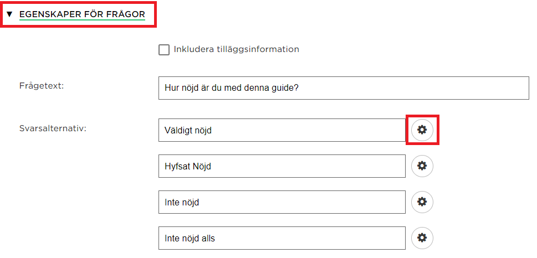Click the gear icon beside Inte nöjd
Screen dimensions: 537x258
422,202
